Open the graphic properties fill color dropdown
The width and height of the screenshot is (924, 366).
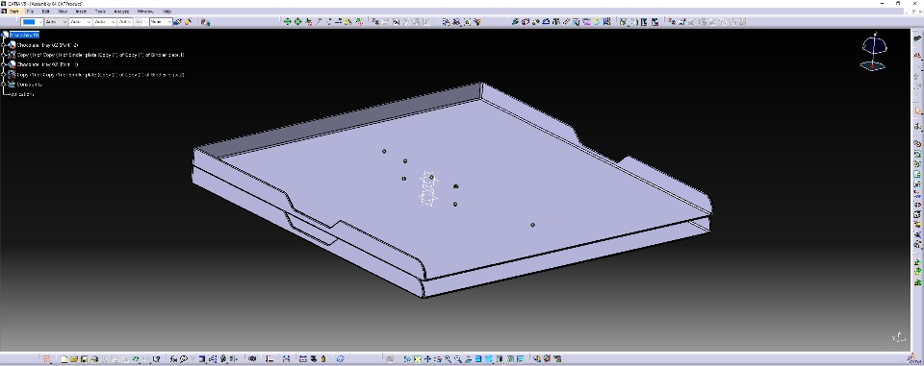click(31, 22)
